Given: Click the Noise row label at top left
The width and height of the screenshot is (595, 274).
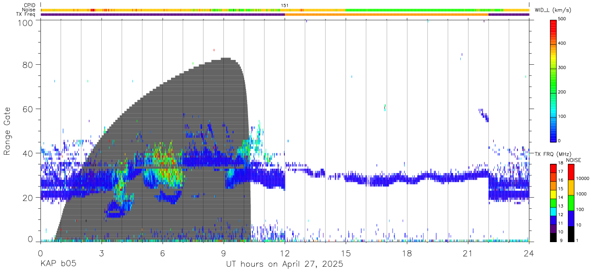Looking at the screenshot, I should click(x=29, y=10).
